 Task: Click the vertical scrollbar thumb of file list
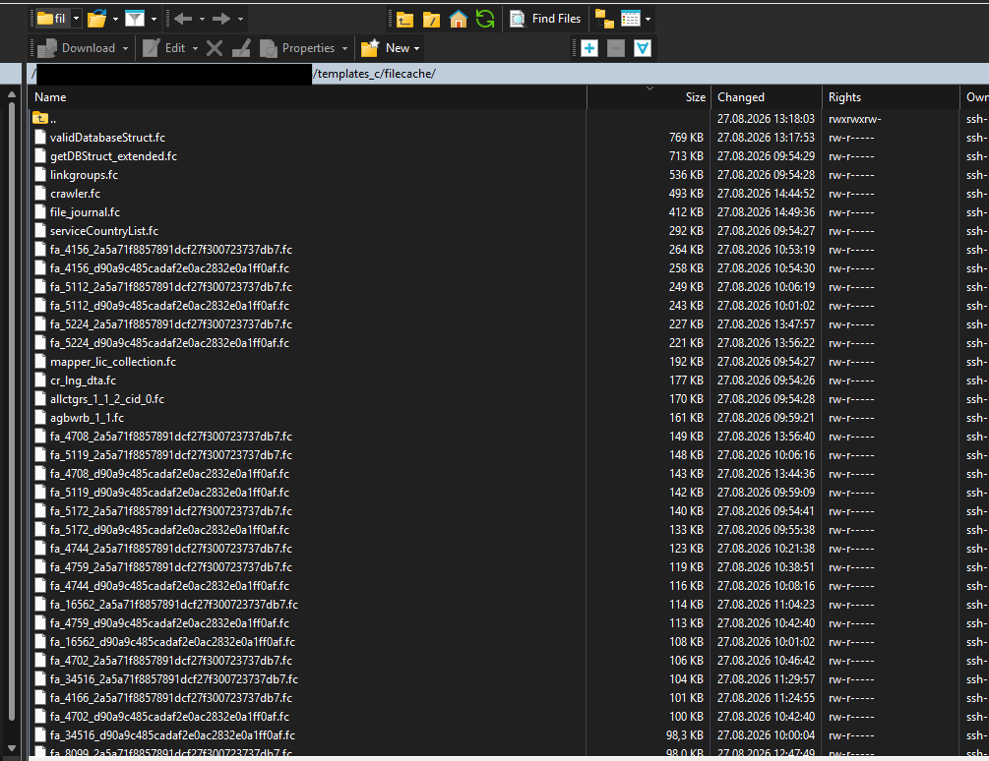click(x=12, y=412)
